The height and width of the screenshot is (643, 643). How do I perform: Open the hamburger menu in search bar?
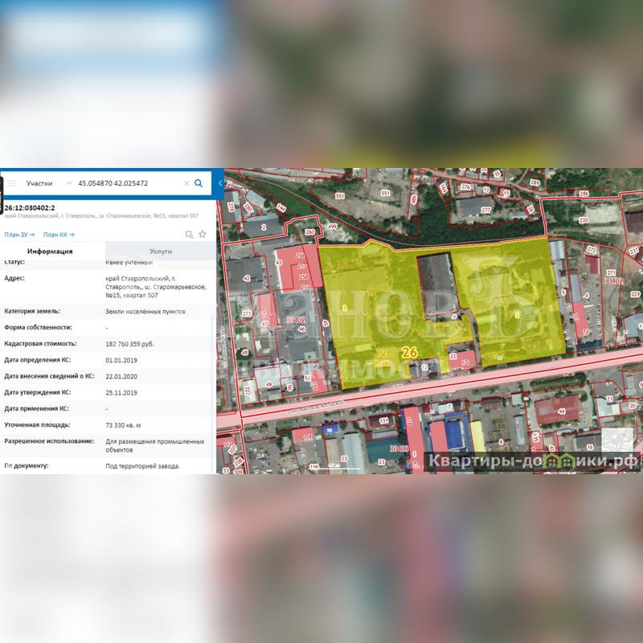12,183
